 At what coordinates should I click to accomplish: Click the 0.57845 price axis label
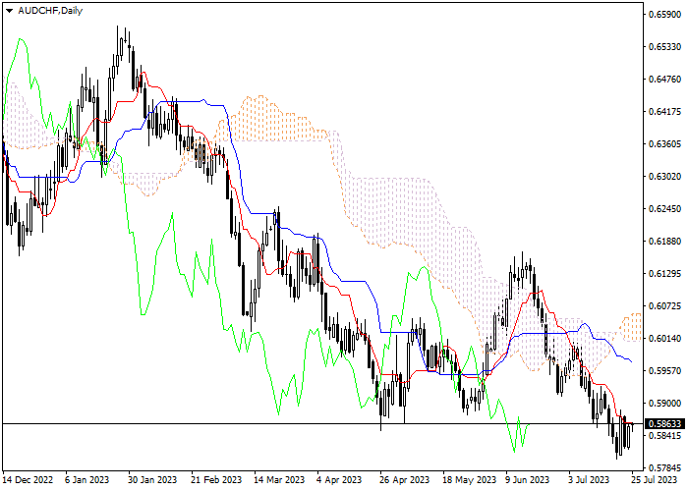point(664,468)
